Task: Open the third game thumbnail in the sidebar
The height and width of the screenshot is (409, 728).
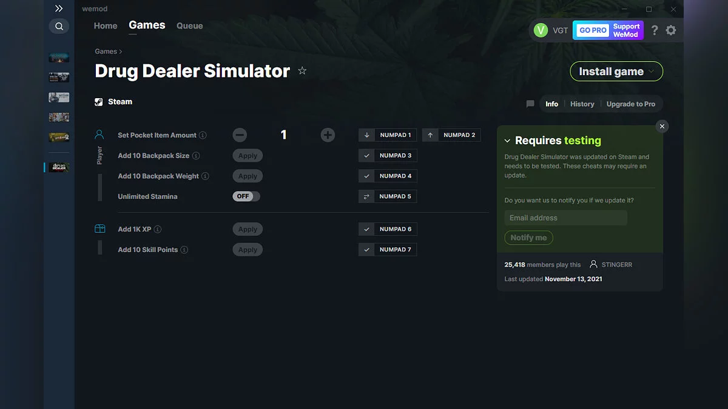Action: coord(59,98)
